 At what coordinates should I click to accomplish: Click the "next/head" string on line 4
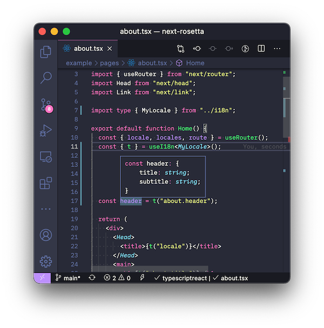coord(172,83)
